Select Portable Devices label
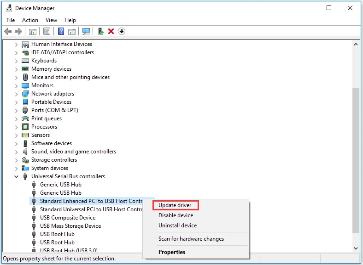The width and height of the screenshot is (363, 265). point(51,102)
